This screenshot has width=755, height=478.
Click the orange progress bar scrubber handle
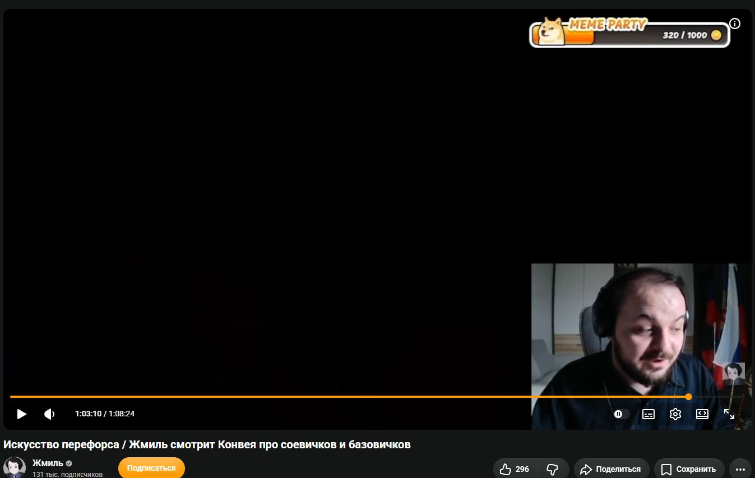(689, 397)
